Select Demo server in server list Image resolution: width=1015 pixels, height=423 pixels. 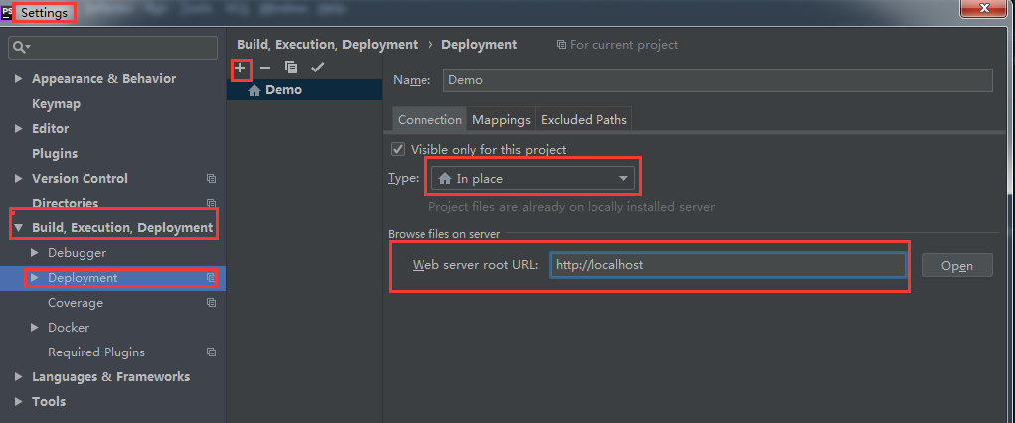pos(303,90)
